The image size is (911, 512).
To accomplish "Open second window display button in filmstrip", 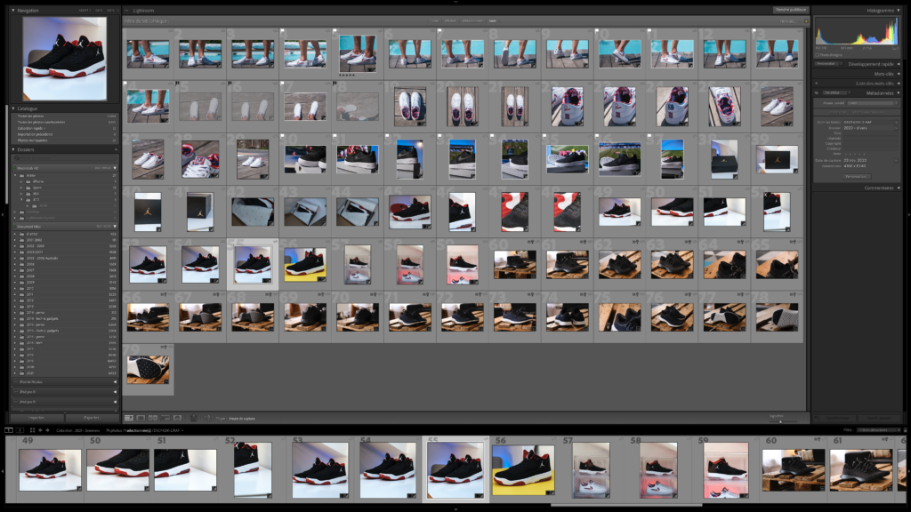I will coord(20,430).
